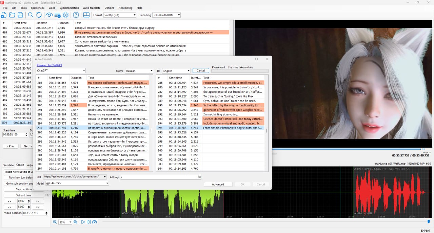The image size is (434, 233).
Task: Save the subtitle with floppy disk icon
Action: (20, 15)
